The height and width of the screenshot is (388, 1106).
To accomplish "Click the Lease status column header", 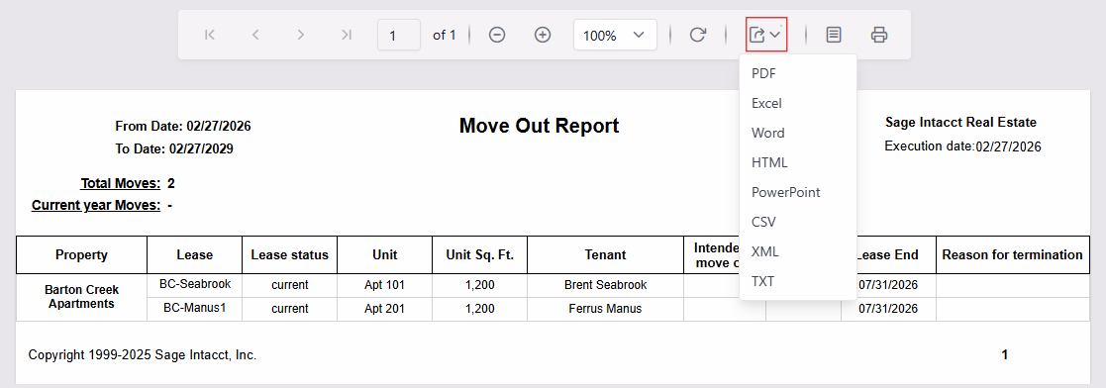I will (290, 254).
